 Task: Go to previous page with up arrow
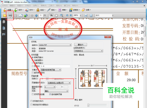coord(32,15)
